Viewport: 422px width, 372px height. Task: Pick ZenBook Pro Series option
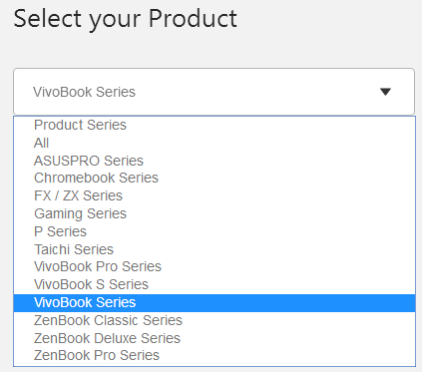tap(214, 355)
